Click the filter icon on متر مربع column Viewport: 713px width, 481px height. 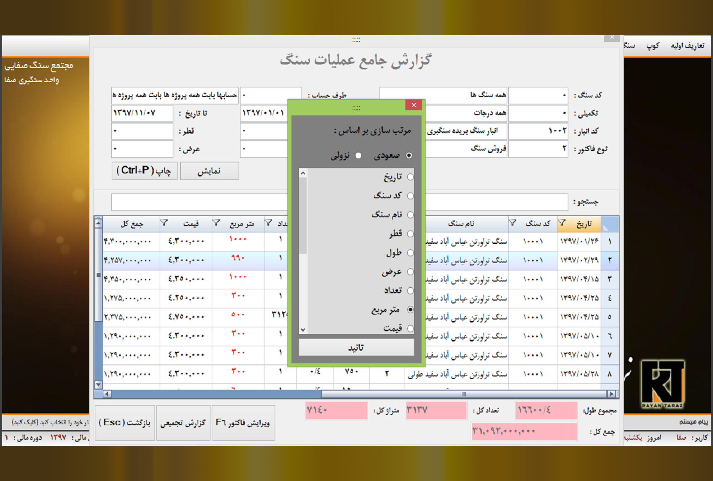[216, 223]
